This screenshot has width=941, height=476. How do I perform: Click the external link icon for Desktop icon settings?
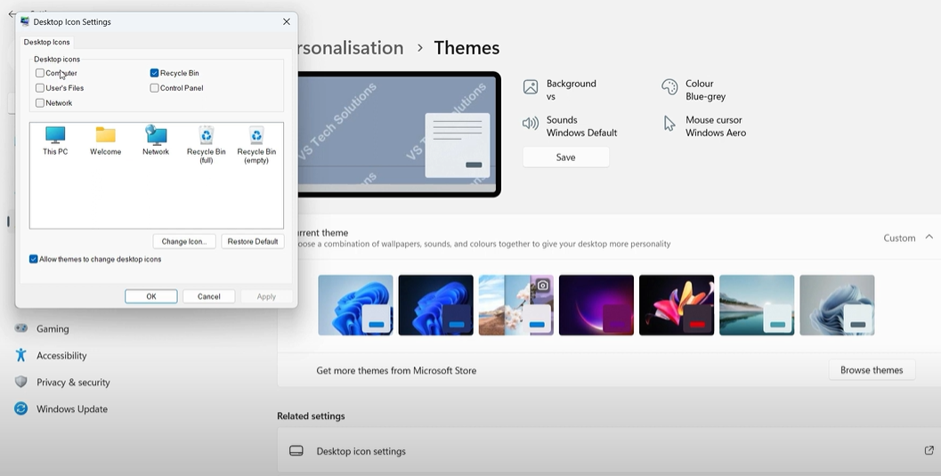(x=929, y=450)
